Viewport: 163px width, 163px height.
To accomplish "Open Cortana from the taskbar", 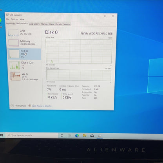I will (62, 136).
